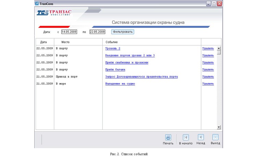Delete the 'Нападение на судно' event row
This screenshot has width=257, height=158.
click(x=208, y=84)
